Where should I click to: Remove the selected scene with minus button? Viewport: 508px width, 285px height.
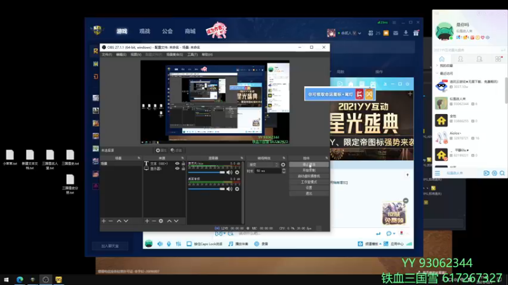110,221
